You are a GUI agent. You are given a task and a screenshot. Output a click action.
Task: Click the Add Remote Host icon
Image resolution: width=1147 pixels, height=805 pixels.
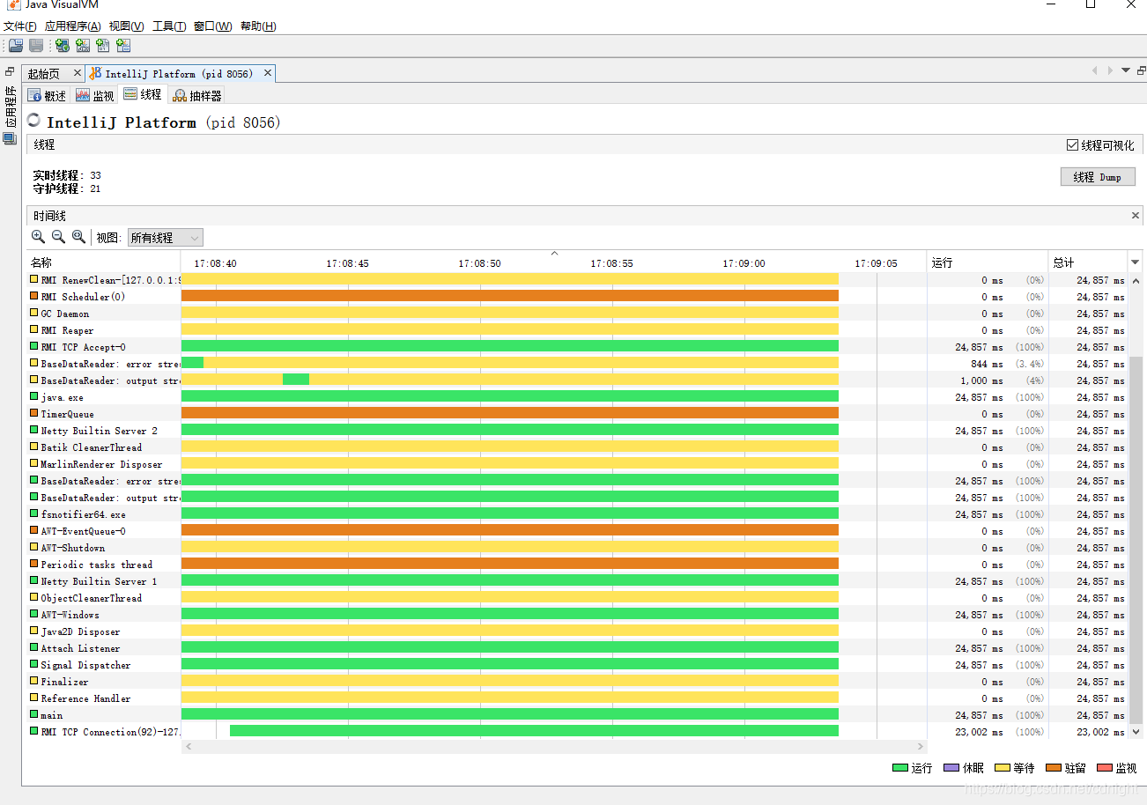click(63, 46)
